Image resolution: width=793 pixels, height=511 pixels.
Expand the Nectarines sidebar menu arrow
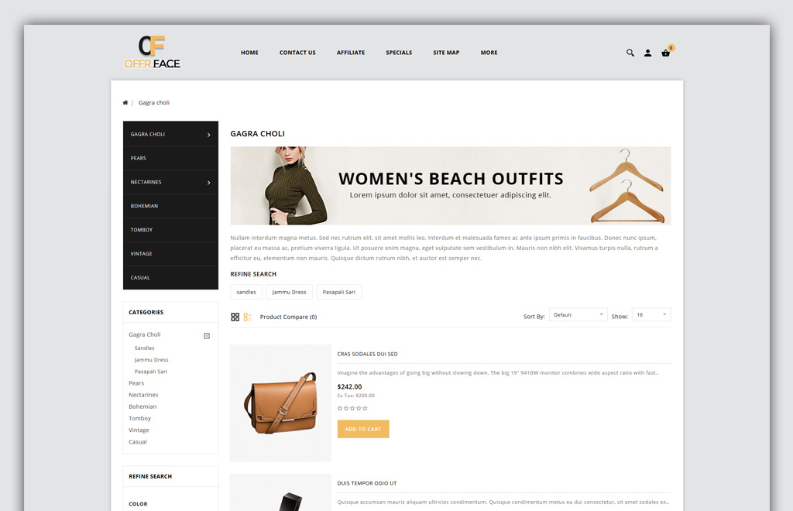click(x=209, y=183)
